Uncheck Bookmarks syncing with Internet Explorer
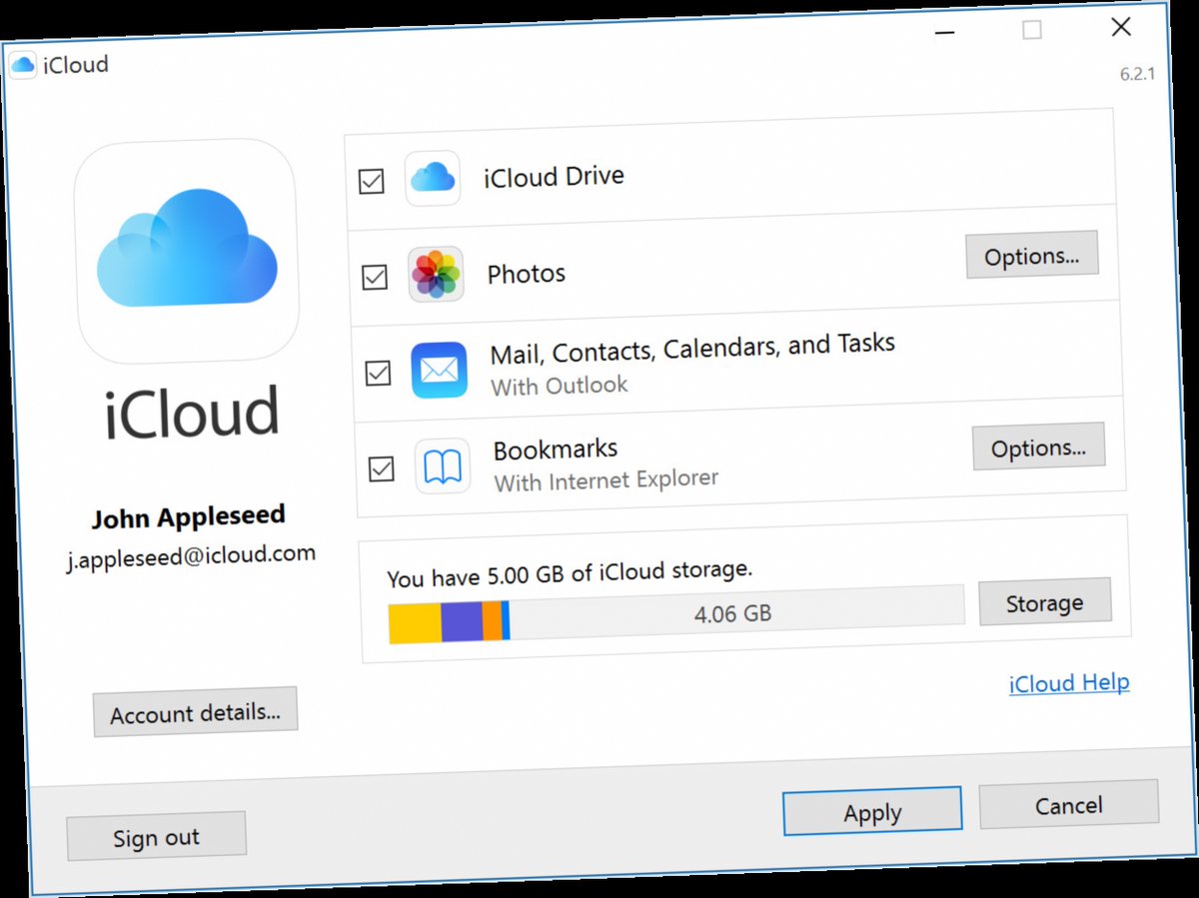The height and width of the screenshot is (898, 1199). 380,468
